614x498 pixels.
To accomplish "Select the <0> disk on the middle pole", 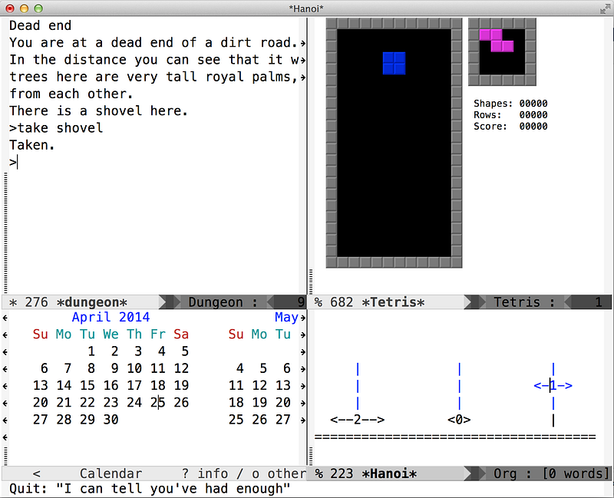I will pyautogui.click(x=459, y=420).
